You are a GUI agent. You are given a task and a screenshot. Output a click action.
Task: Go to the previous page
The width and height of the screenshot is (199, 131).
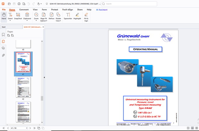click(8, 128)
